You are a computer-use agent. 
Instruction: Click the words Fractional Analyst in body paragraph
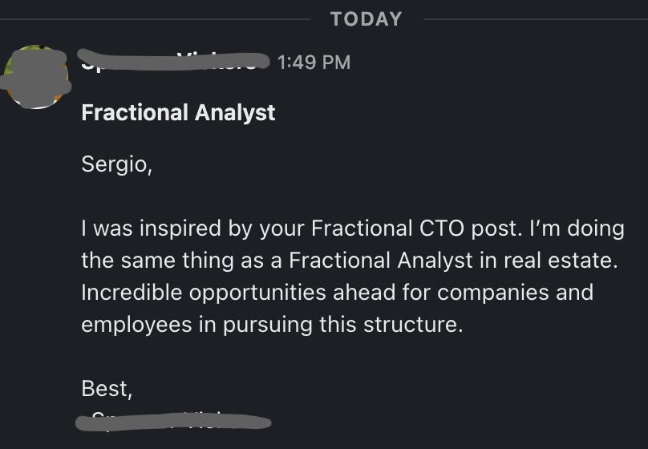(381, 261)
